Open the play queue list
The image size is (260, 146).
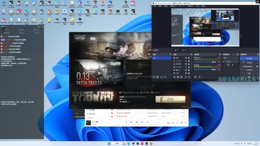click(x=185, y=123)
